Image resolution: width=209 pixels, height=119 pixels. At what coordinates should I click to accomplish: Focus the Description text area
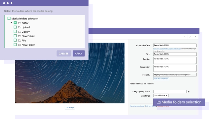pos(175,68)
